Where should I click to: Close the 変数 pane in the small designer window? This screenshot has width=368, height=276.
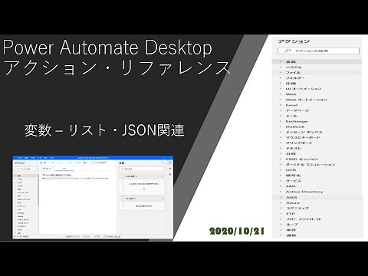pyautogui.click(x=163, y=163)
